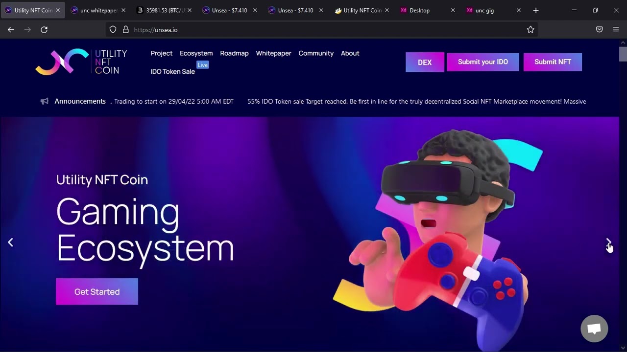The width and height of the screenshot is (627, 352).
Task: Open the About menu item
Action: (x=350, y=53)
